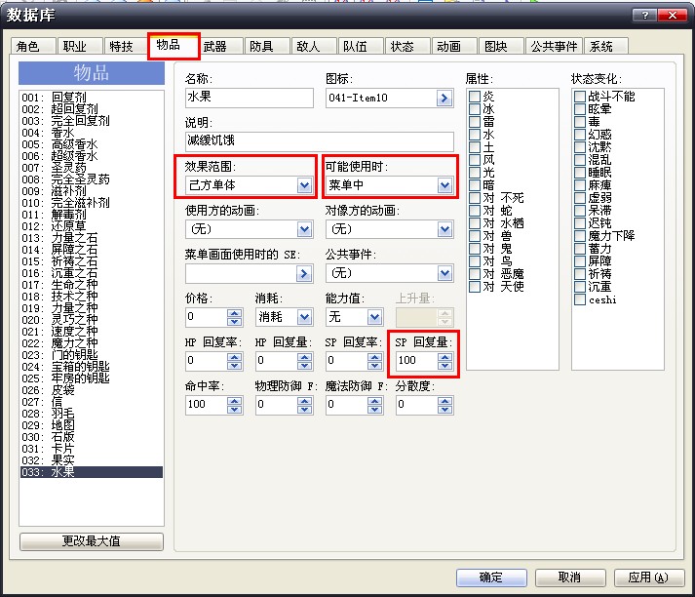
Task: Select item 023: 门的钥匙 in list
Action: (92, 355)
